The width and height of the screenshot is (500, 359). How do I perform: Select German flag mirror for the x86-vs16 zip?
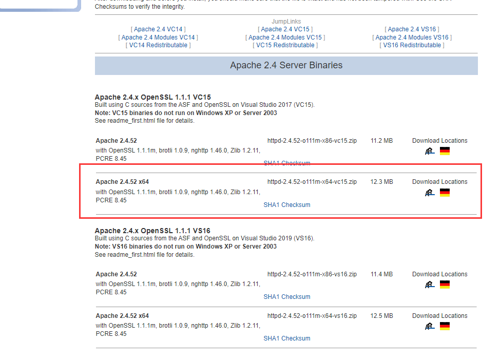[x=445, y=285]
